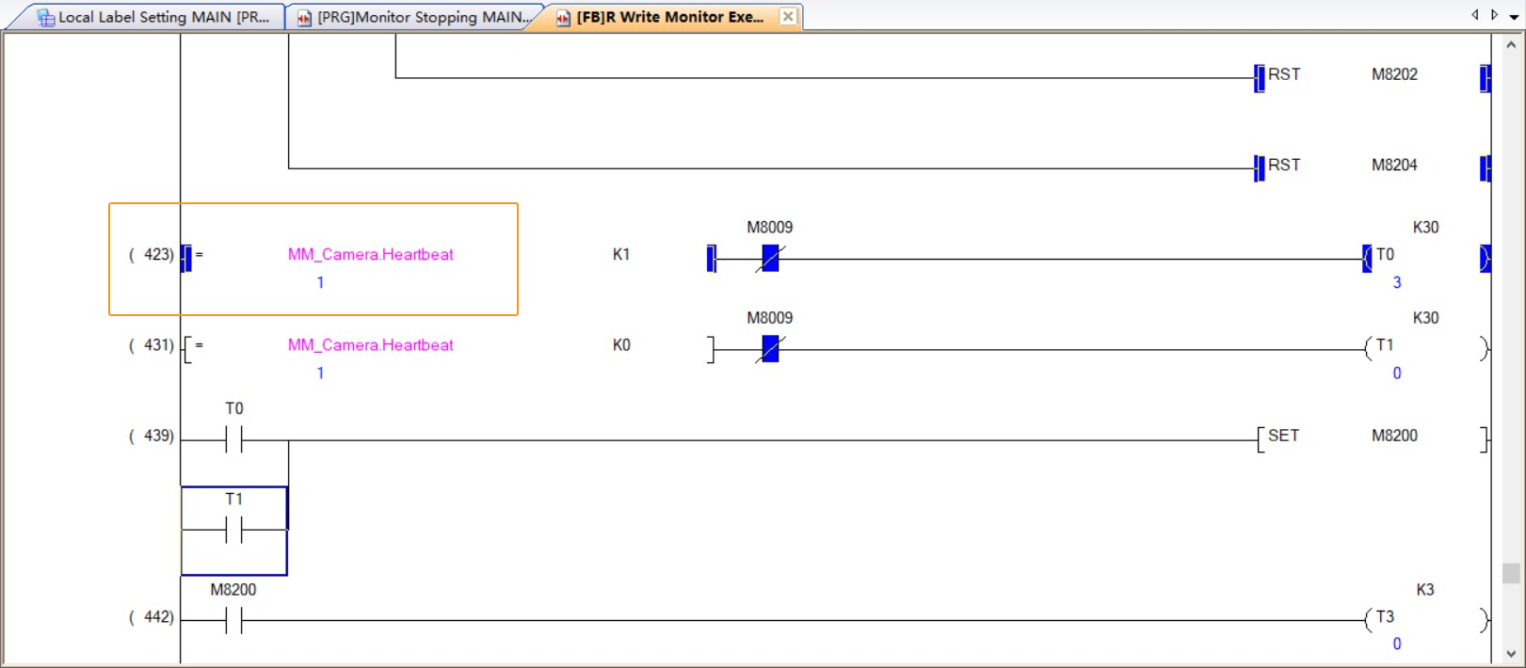Select MM_Camera.Heartbeat compare at step 431
This screenshot has width=1526, height=668.
point(370,345)
